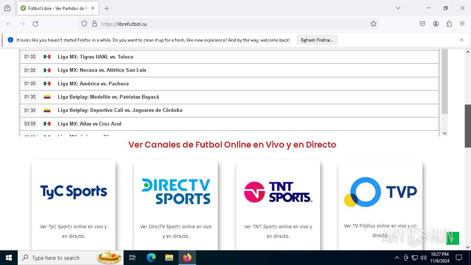Click 'Ver TV Pública online en vivo' text

380,230
